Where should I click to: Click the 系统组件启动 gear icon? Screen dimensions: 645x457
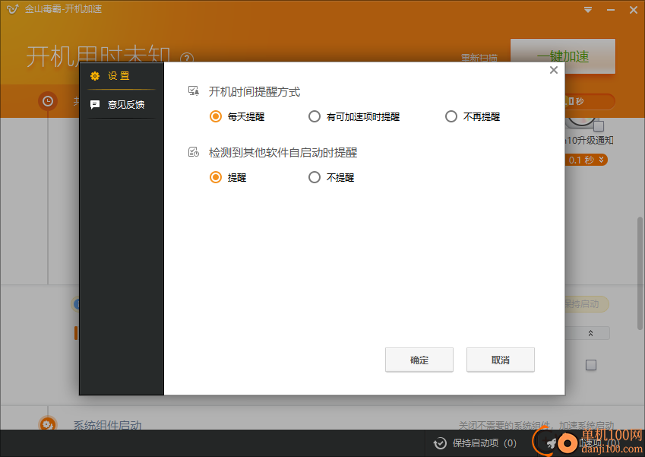coord(48,424)
